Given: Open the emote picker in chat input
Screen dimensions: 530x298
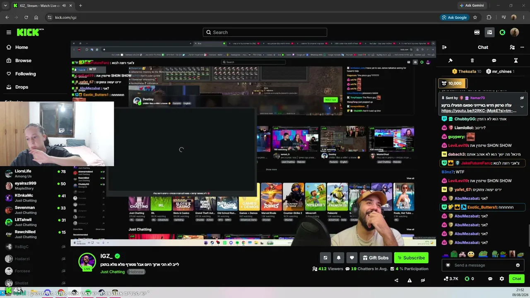Looking at the screenshot, I should (x=518, y=265).
